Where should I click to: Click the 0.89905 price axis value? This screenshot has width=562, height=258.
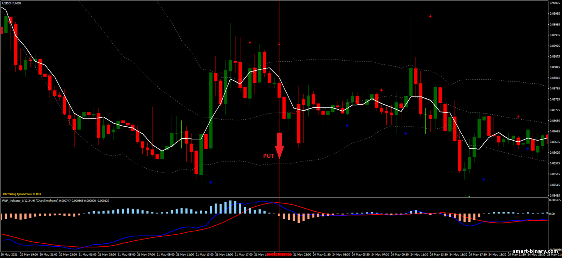[555, 46]
